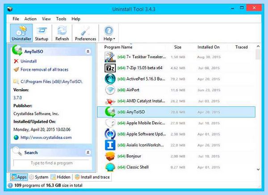Sort by the Installed On column header

[x=209, y=47]
